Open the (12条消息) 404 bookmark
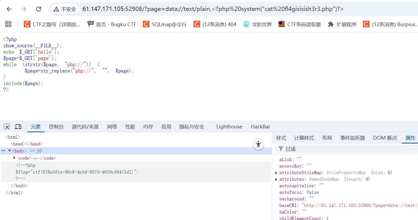418x220 pixels. coord(215,24)
